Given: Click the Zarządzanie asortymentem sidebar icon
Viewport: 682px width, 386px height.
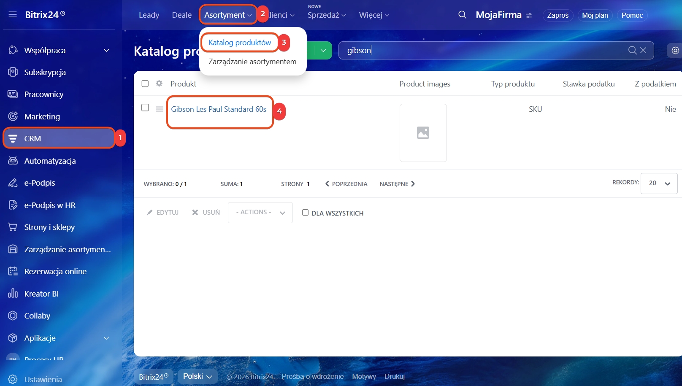Looking at the screenshot, I should [13, 249].
